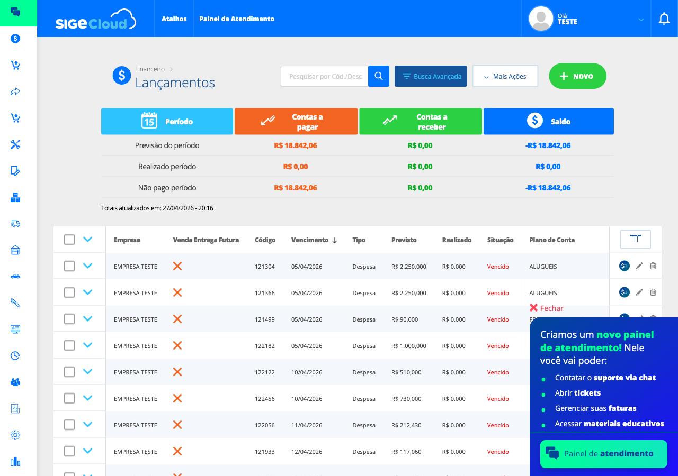Click the blue dollar pay icon on first row
The height and width of the screenshot is (476, 678).
[x=624, y=266]
